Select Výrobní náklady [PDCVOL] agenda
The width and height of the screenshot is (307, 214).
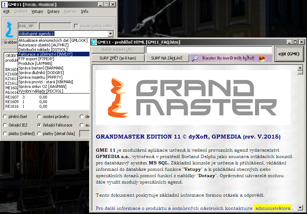point(54,91)
